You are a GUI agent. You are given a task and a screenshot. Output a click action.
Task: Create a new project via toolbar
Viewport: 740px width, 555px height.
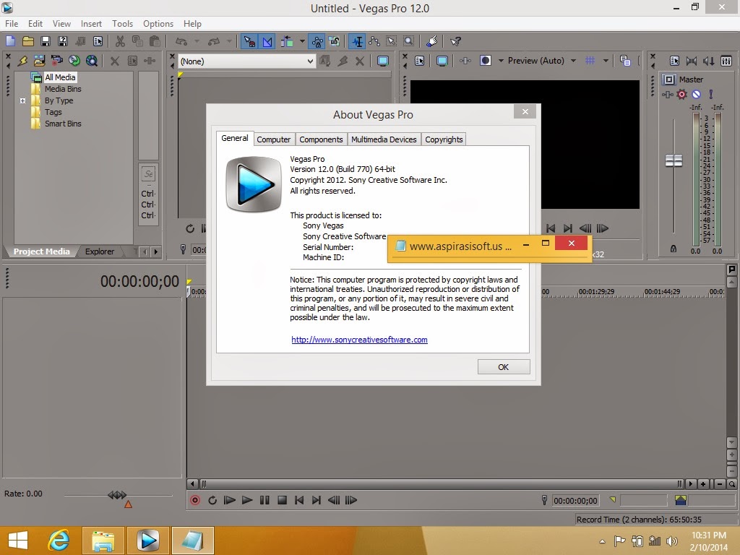pyautogui.click(x=10, y=41)
